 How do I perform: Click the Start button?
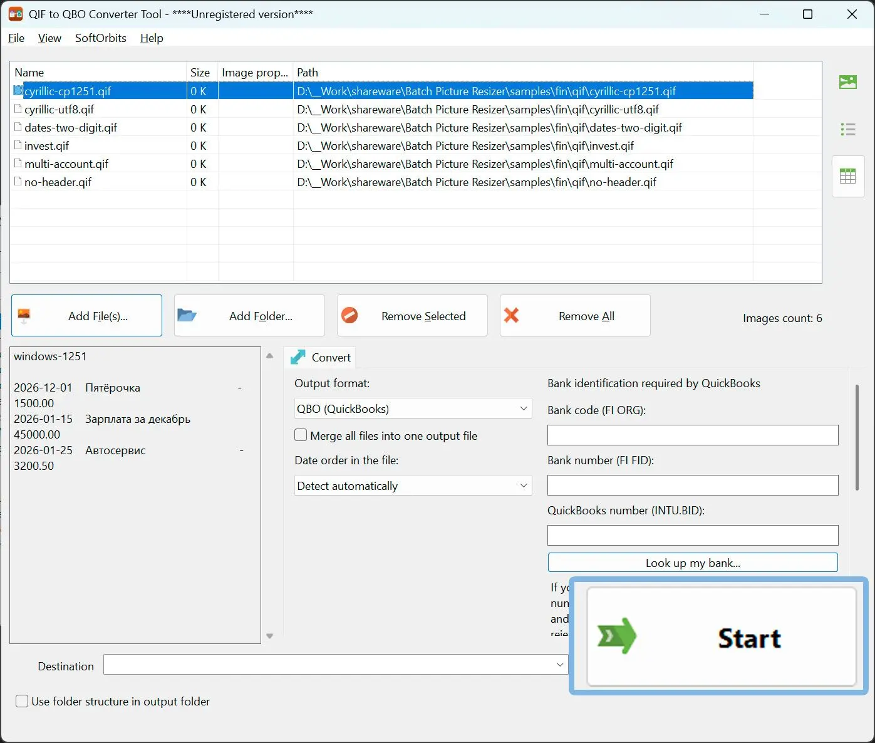722,636
